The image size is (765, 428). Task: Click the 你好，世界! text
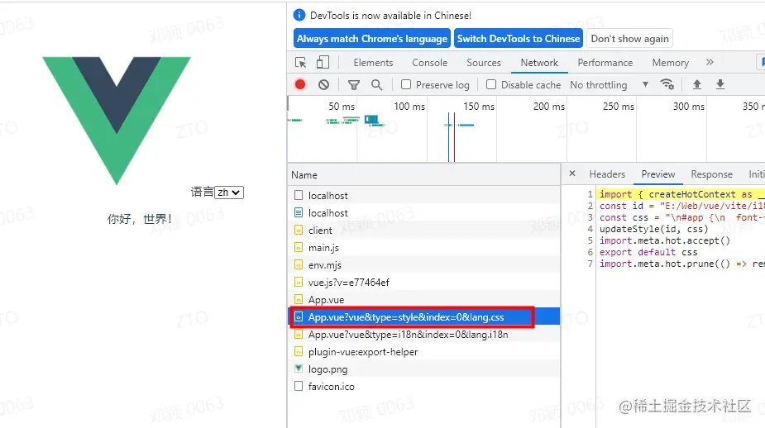tap(139, 219)
